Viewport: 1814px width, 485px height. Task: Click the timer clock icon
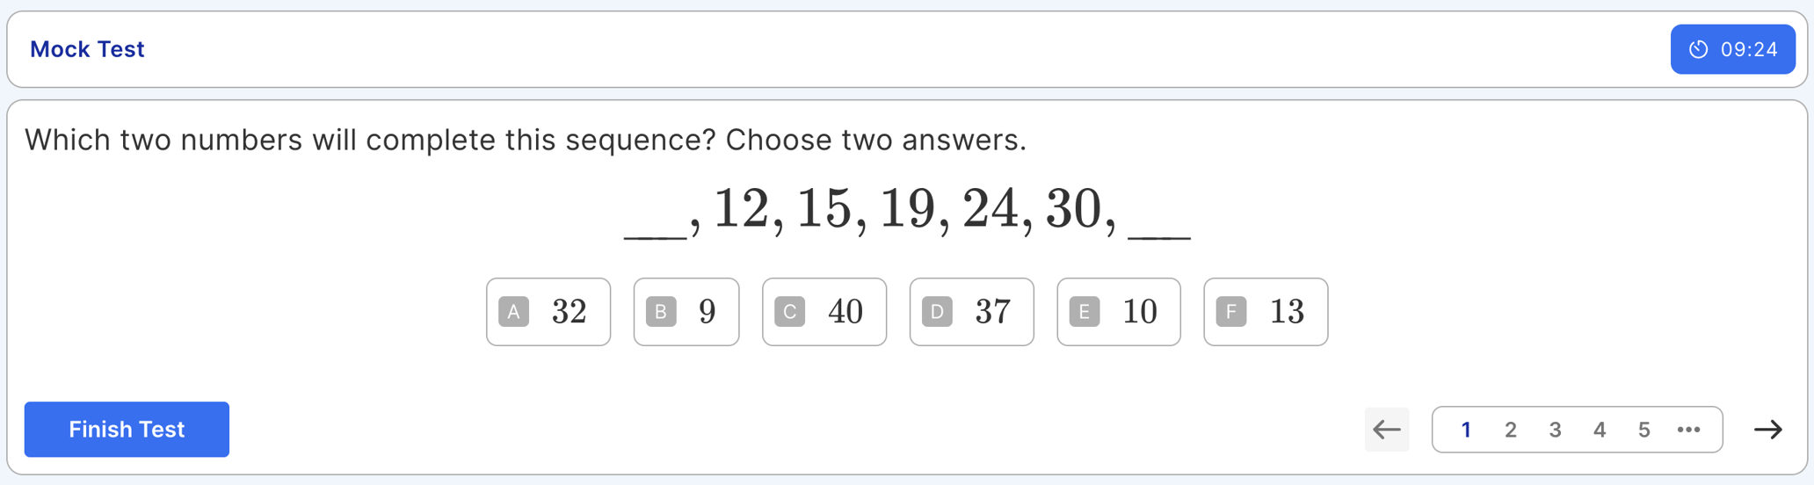(1698, 49)
